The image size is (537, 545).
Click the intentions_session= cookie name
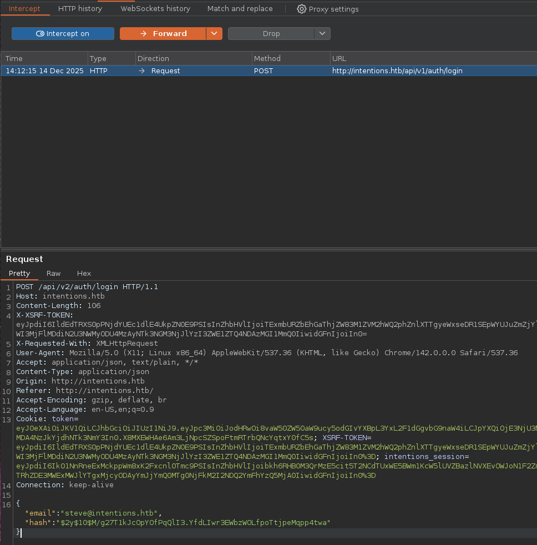point(427,456)
